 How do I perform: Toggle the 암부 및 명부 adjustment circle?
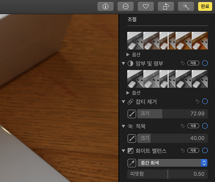pyautogui.click(x=205, y=63)
